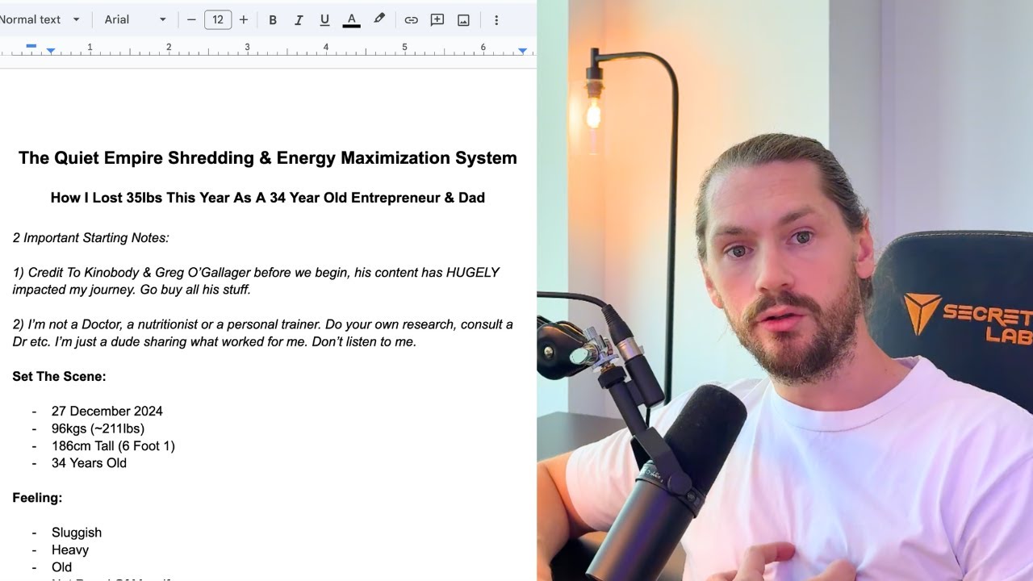Open the text color picker
This screenshot has width=1033, height=581.
[x=351, y=19]
